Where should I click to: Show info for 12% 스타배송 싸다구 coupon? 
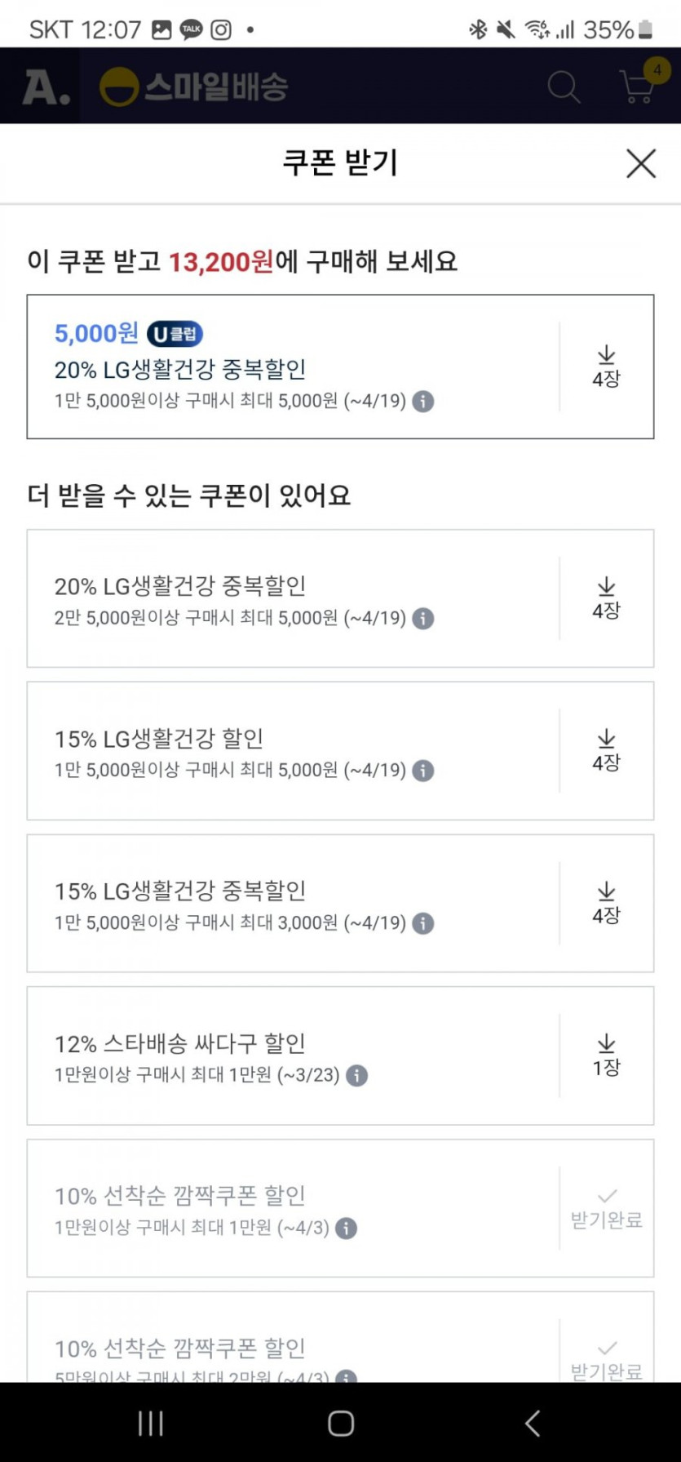356,1076
